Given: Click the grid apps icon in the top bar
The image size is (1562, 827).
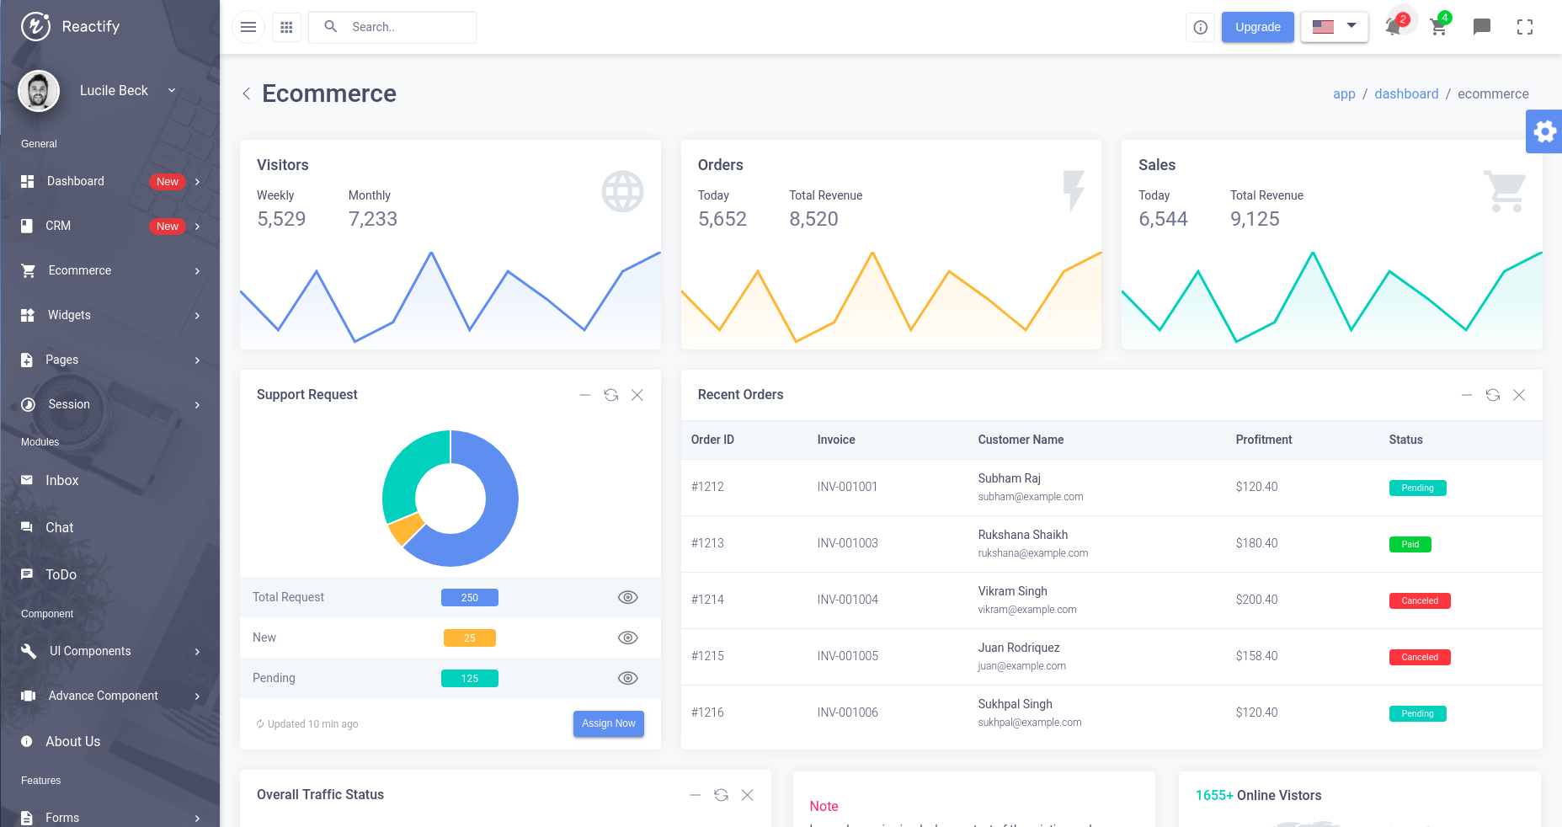Looking at the screenshot, I should tap(286, 27).
